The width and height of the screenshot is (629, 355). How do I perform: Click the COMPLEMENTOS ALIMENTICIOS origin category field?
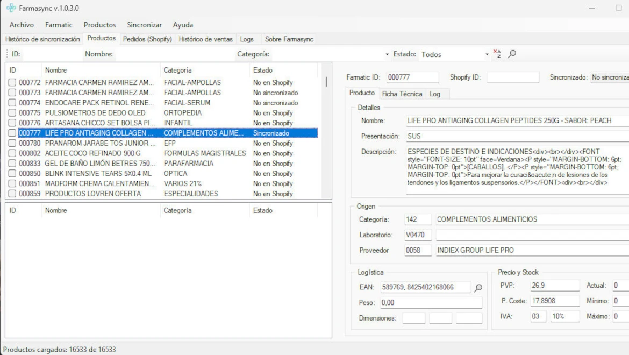click(532, 219)
